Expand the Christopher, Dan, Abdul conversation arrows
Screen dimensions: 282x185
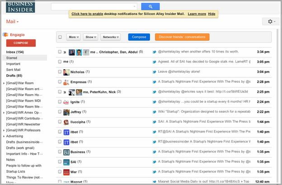click(65, 52)
